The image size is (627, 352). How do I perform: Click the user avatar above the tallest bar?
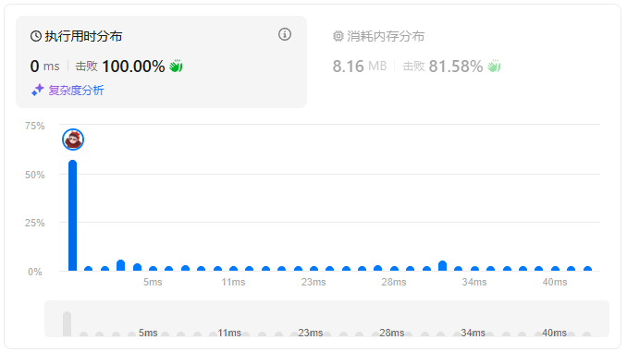(x=73, y=140)
